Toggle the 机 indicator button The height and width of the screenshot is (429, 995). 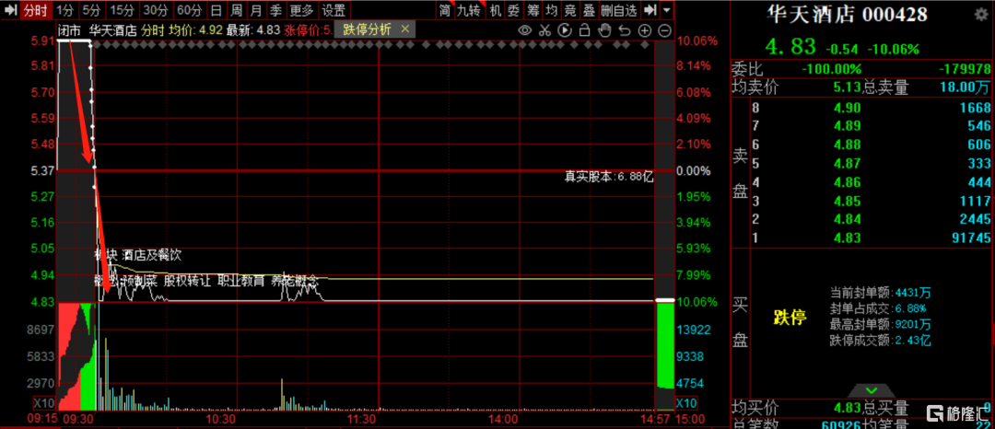pos(495,9)
